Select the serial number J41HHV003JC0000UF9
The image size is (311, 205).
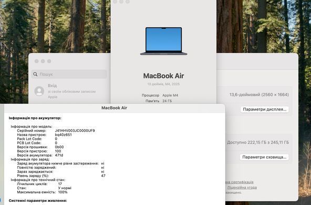click(x=75, y=130)
